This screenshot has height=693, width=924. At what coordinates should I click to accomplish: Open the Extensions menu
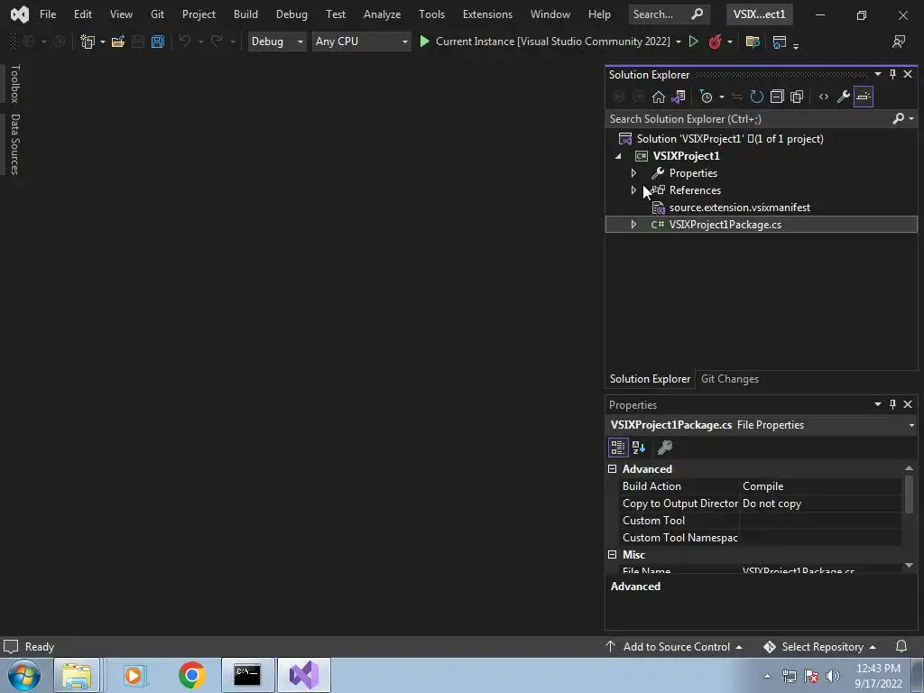487,14
